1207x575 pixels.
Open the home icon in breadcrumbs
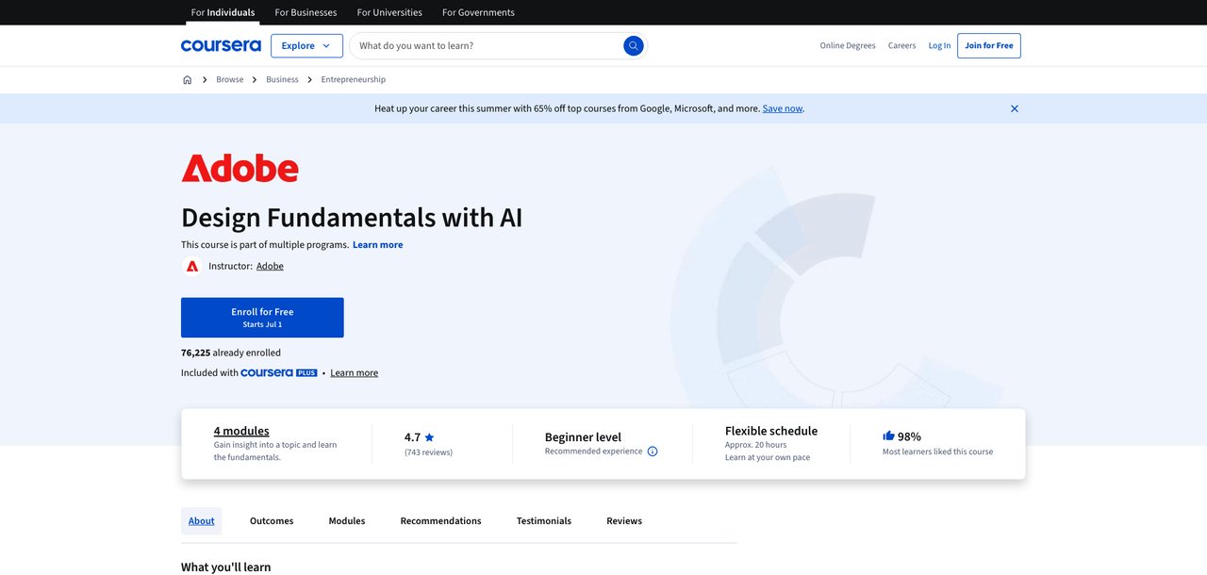point(187,80)
